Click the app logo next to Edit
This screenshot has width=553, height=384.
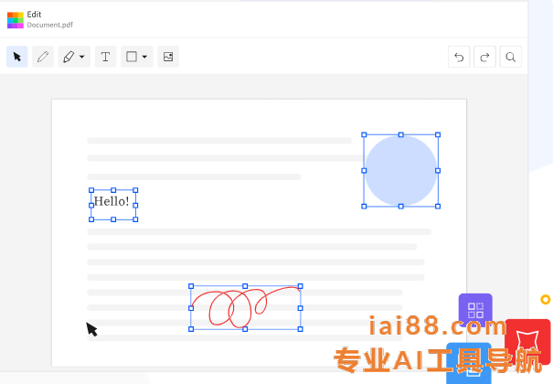(x=15, y=20)
